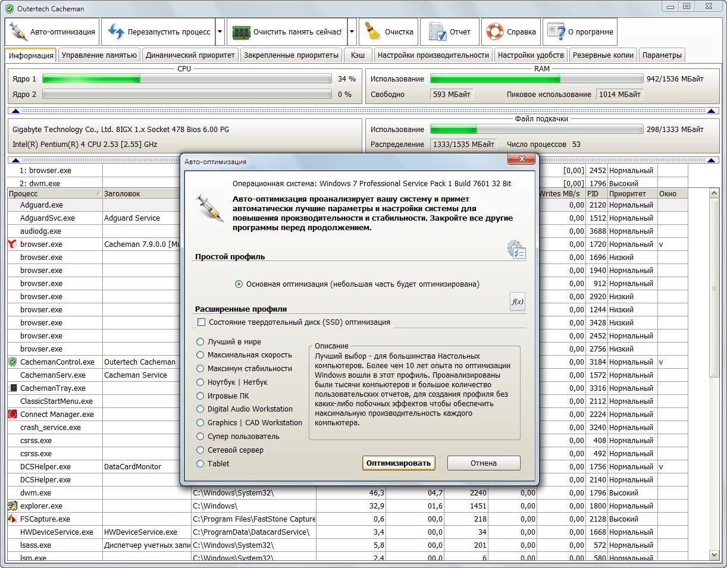727x568 pixels.
Task: Click the Connect Manager.exe red icon
Action: pyautogui.click(x=12, y=414)
